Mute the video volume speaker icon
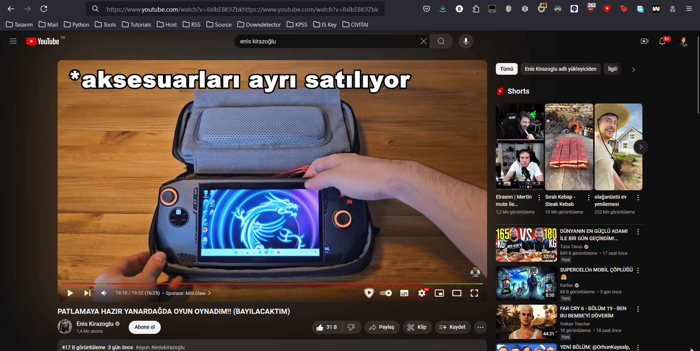The image size is (700, 351). [x=104, y=293]
